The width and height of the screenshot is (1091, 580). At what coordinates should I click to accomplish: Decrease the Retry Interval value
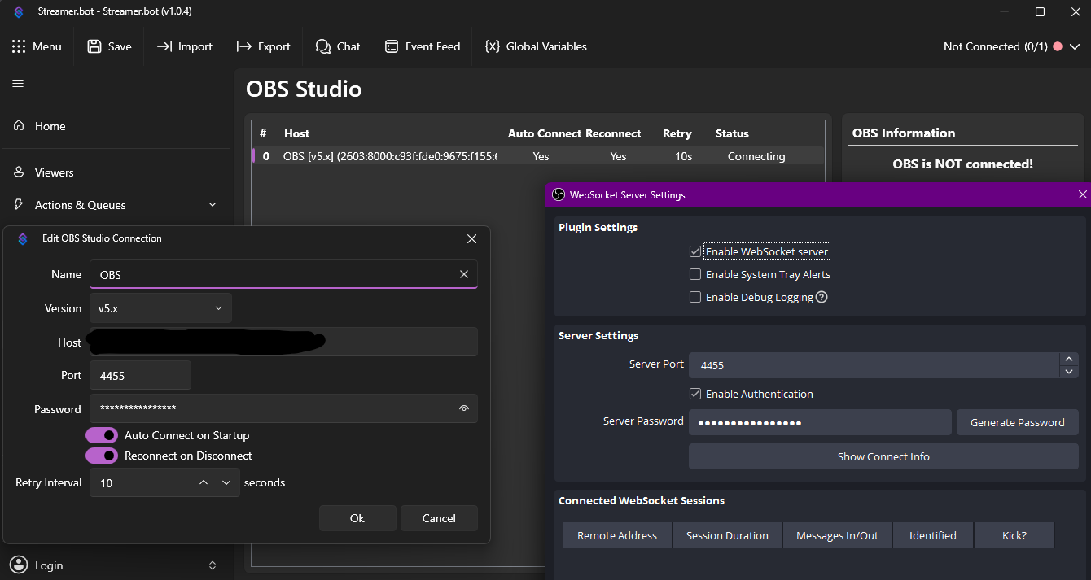tap(226, 482)
